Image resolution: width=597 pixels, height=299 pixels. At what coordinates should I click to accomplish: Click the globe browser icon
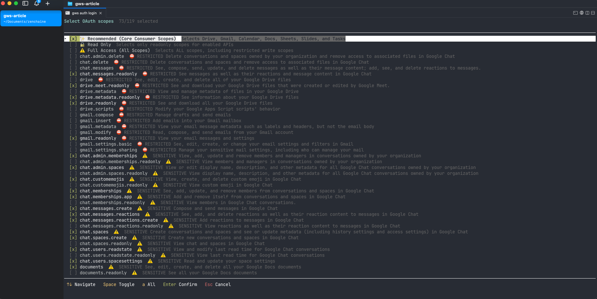581,13
